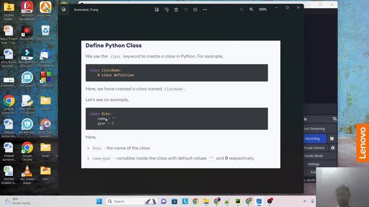369x207 pixels.
Task: Open the ATUL Kumar Resume Word file
Action: pos(9,58)
